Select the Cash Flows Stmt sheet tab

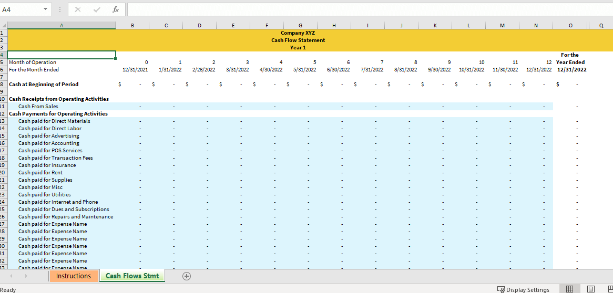coord(132,276)
